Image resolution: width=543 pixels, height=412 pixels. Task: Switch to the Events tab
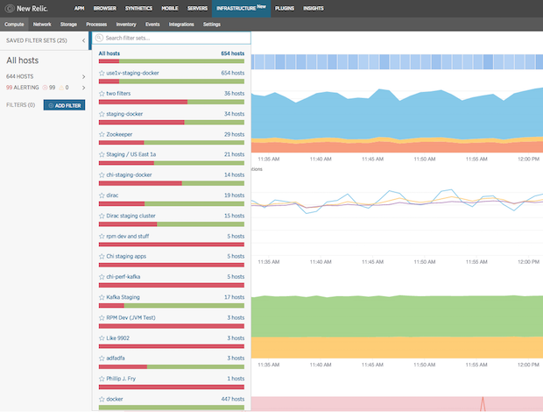(152, 25)
